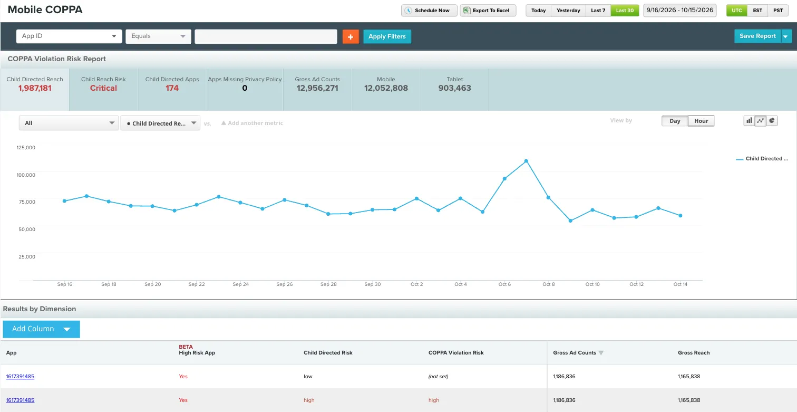Set date range to Today
Screen dimensions: 797x412
point(538,11)
